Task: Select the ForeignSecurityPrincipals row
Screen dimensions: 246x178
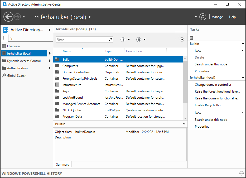Action: tap(118, 79)
